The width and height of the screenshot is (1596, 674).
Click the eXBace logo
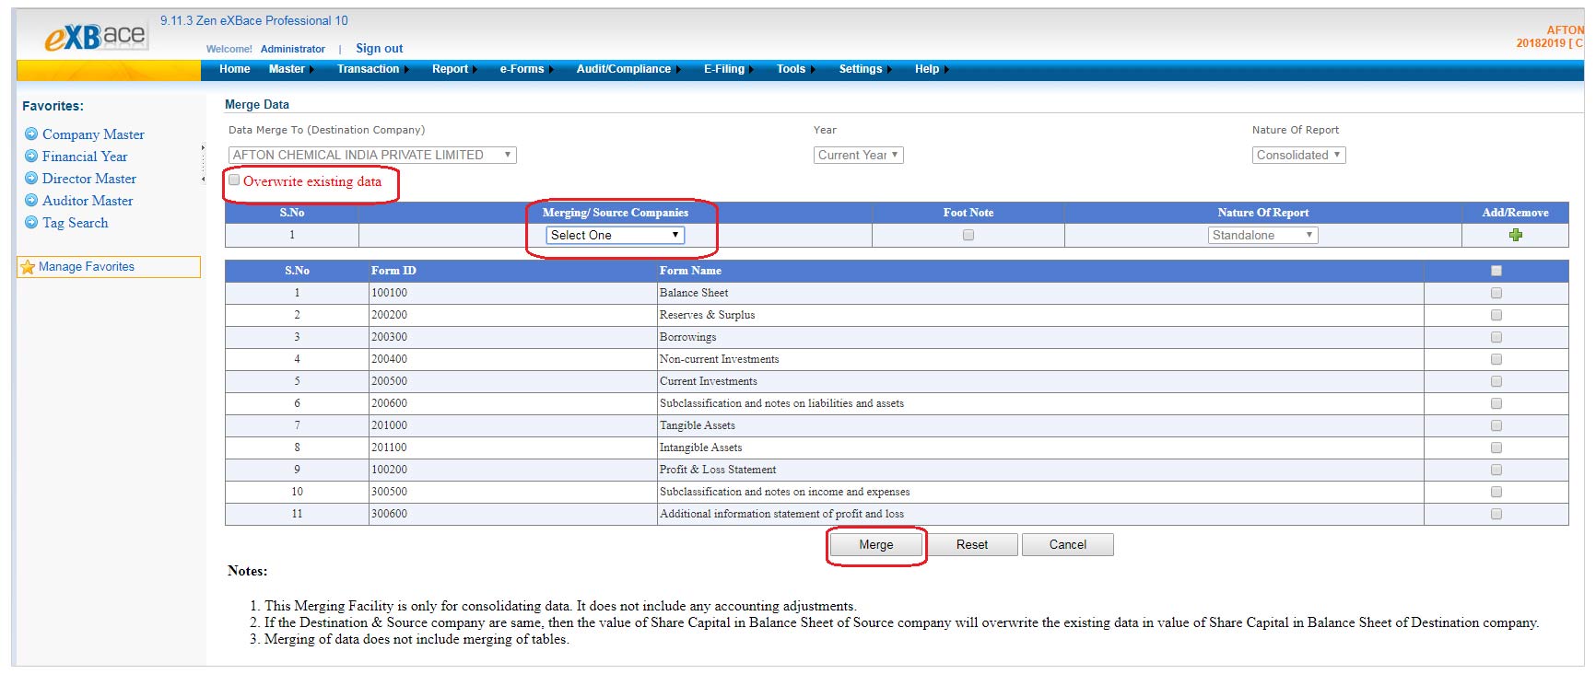click(x=95, y=36)
